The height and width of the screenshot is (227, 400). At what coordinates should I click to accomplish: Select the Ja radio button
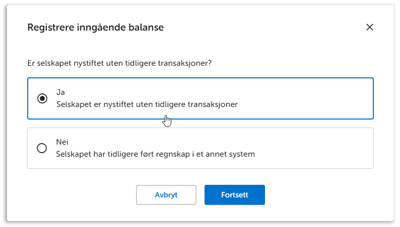coord(42,98)
